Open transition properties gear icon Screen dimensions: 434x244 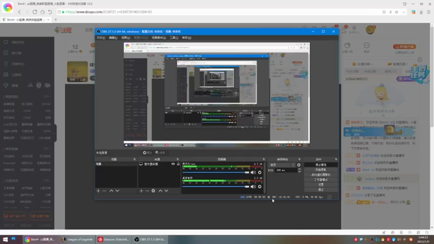pyautogui.click(x=298, y=165)
